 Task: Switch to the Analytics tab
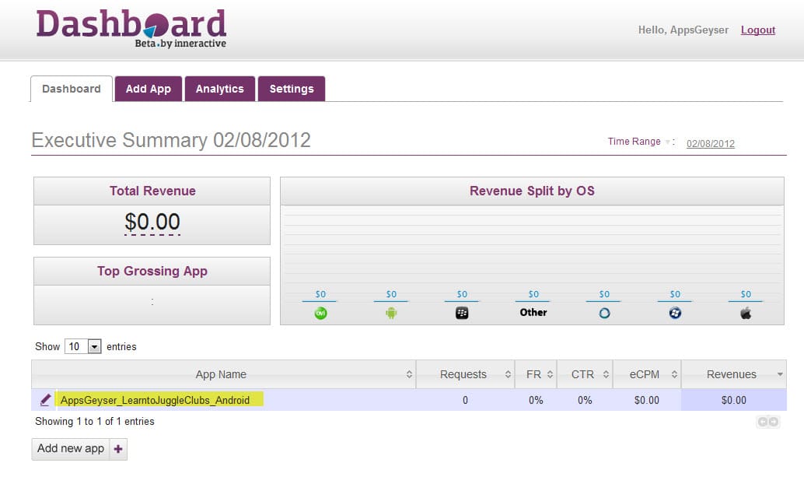pos(219,89)
